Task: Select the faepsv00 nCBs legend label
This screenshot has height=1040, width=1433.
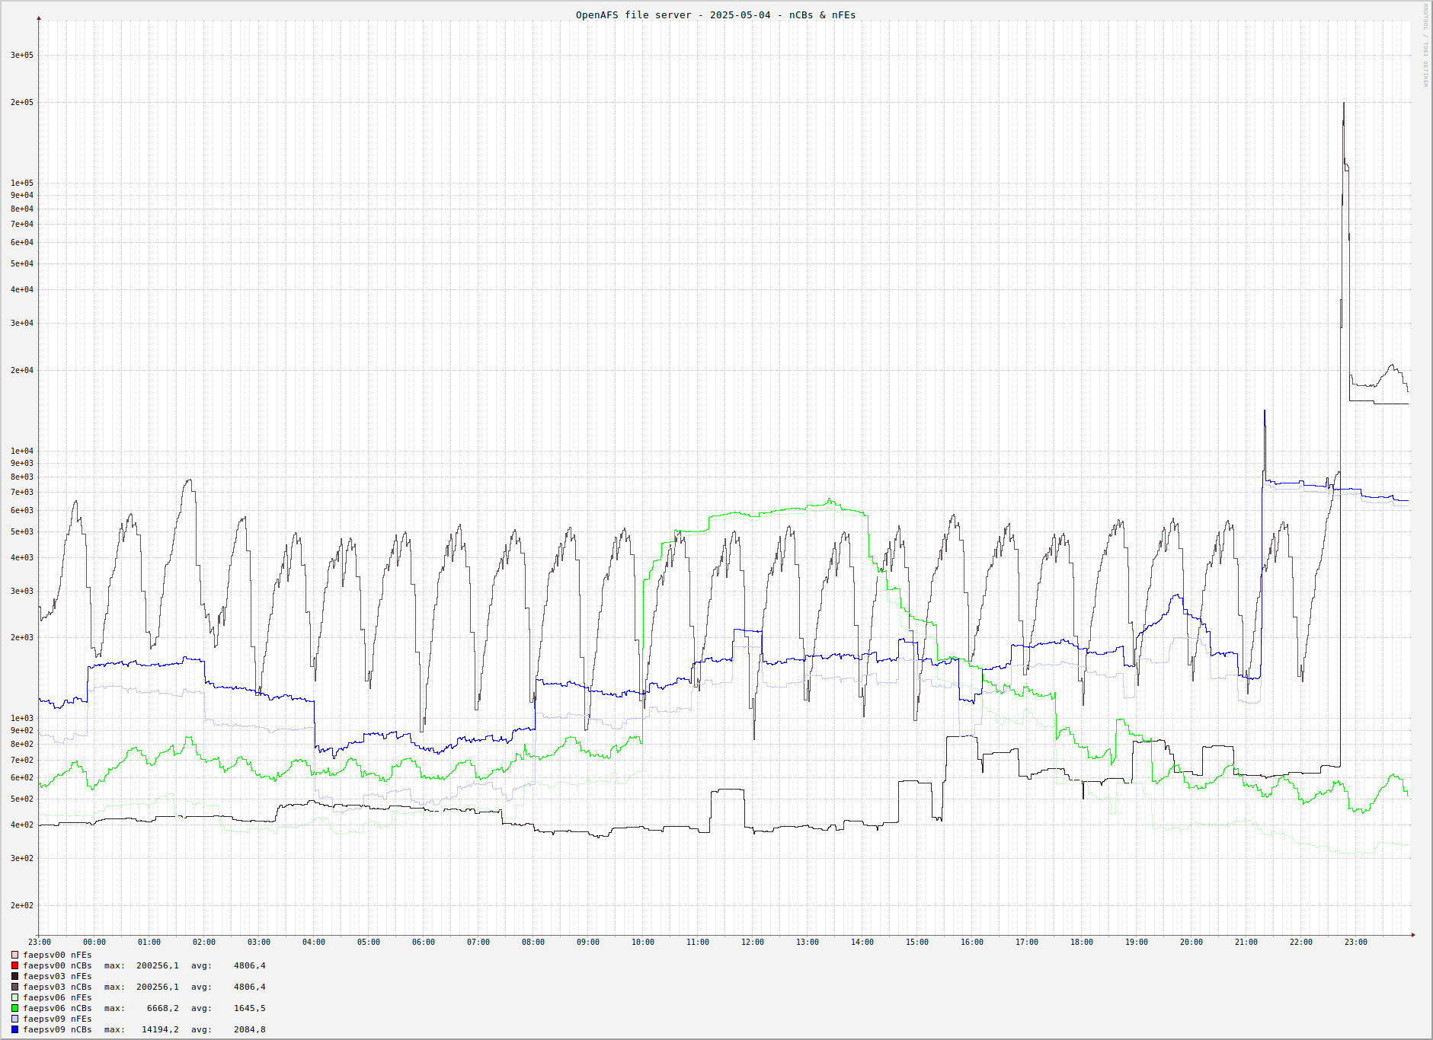Action: (x=57, y=965)
